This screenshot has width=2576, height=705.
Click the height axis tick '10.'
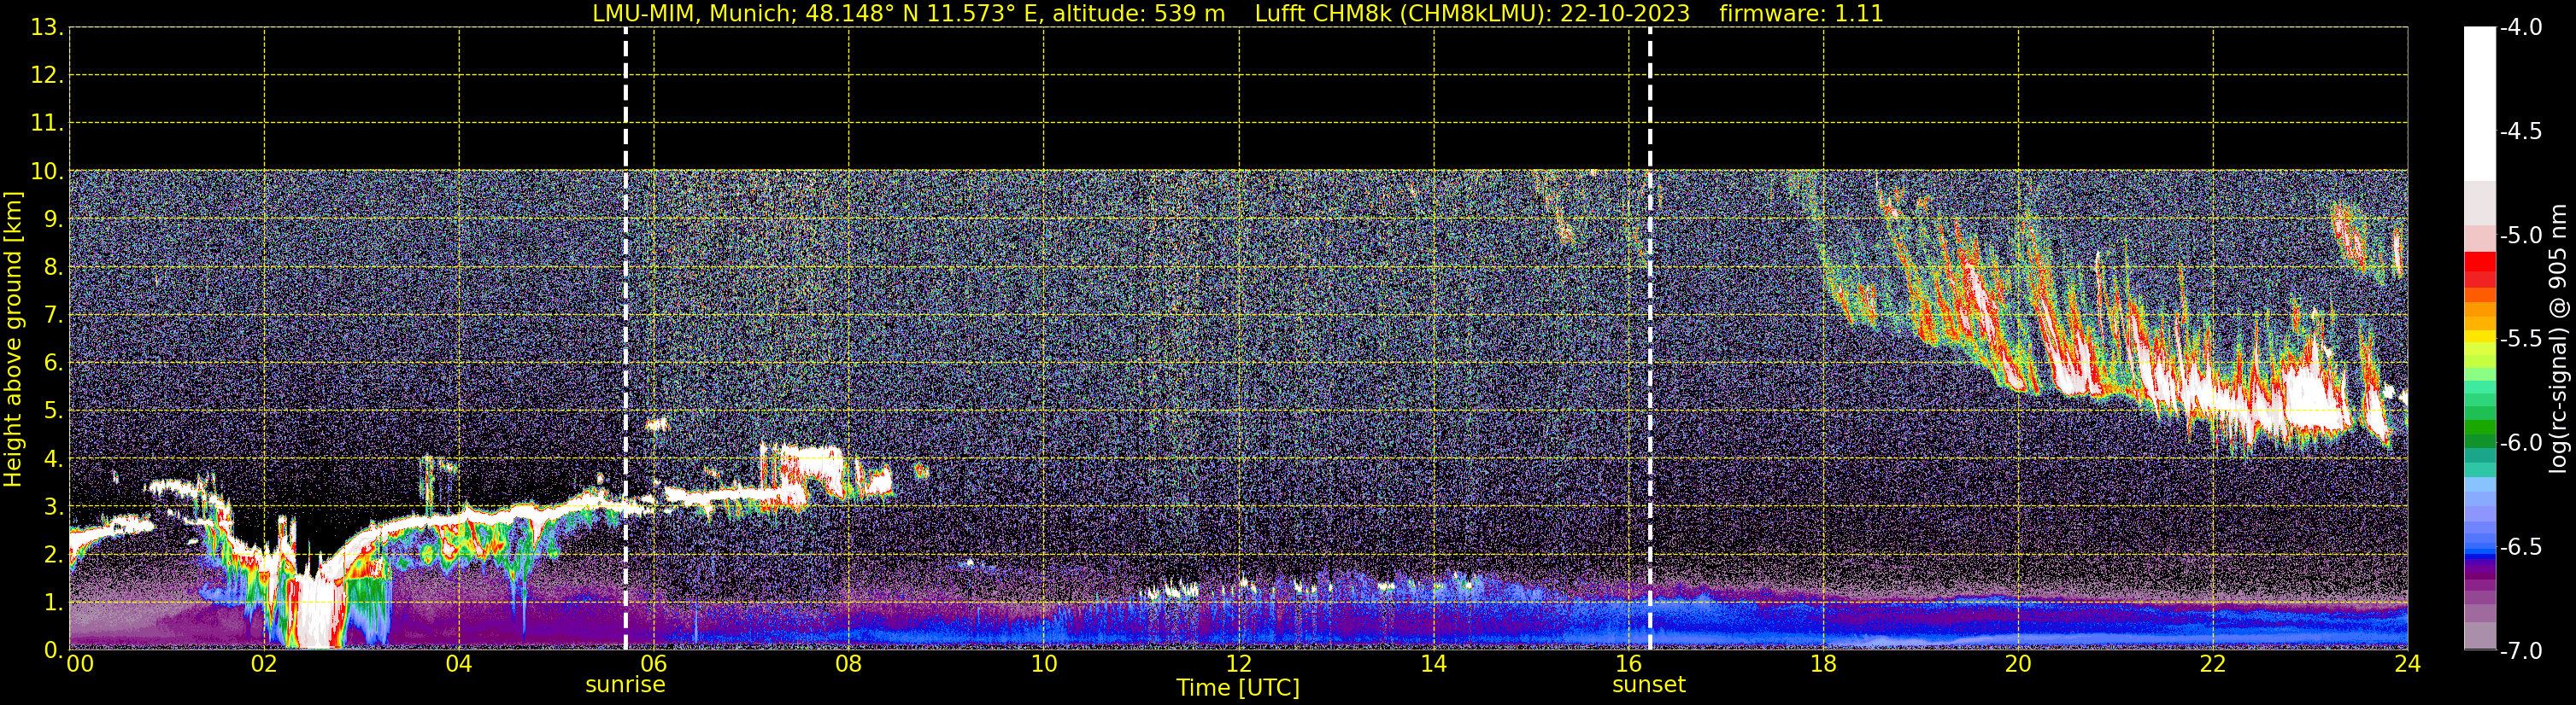pos(46,172)
